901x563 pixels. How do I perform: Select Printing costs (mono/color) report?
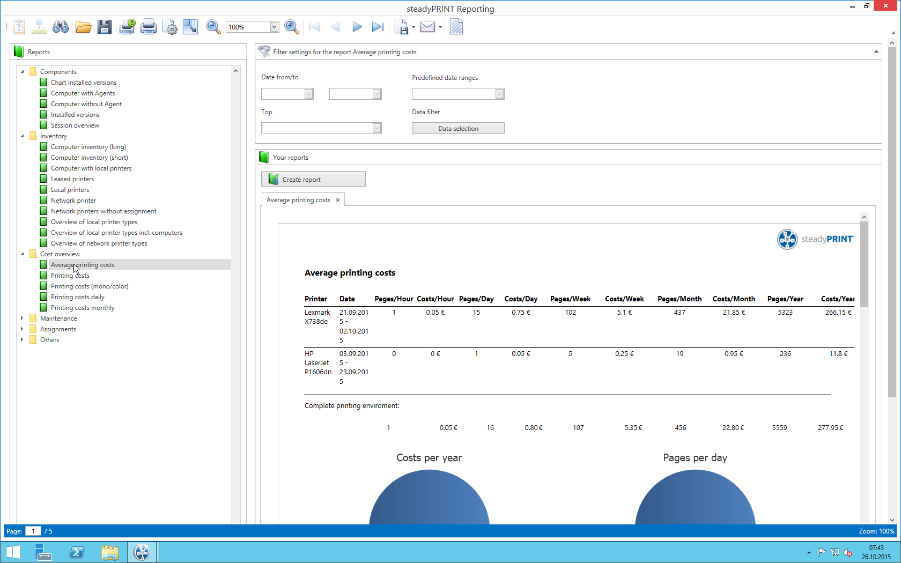pyautogui.click(x=90, y=286)
